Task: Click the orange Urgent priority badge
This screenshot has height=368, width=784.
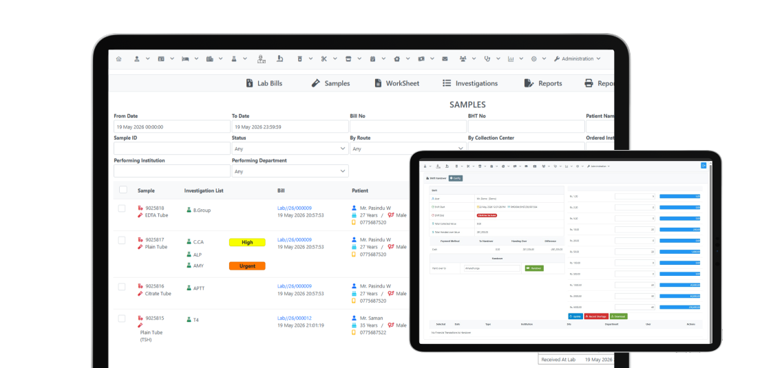Action: [247, 266]
